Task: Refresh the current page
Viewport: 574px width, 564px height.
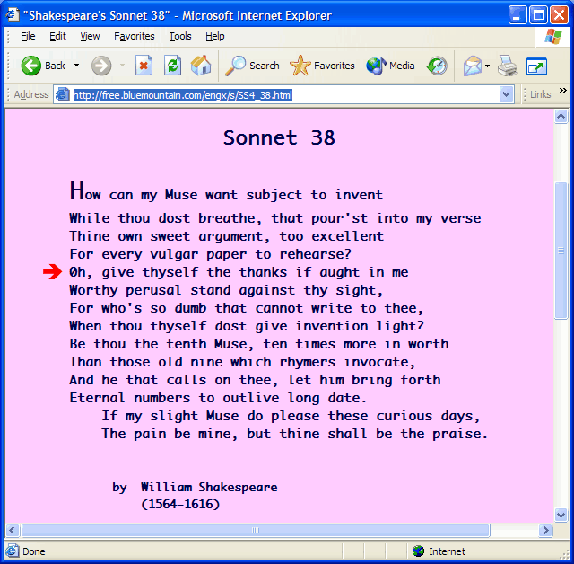Action: tap(172, 66)
